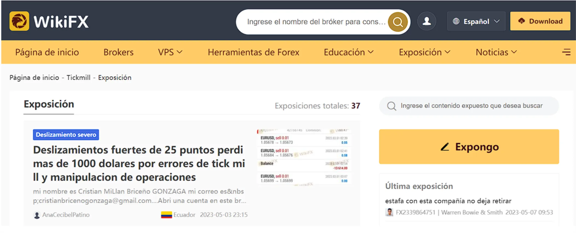Click the WikiFX lion logo icon
Image resolution: width=576 pixels, height=233 pixels.
click(19, 21)
